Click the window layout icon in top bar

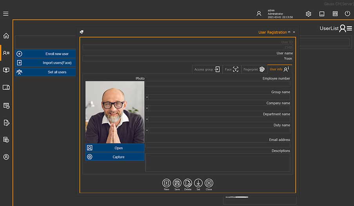[x=322, y=14]
